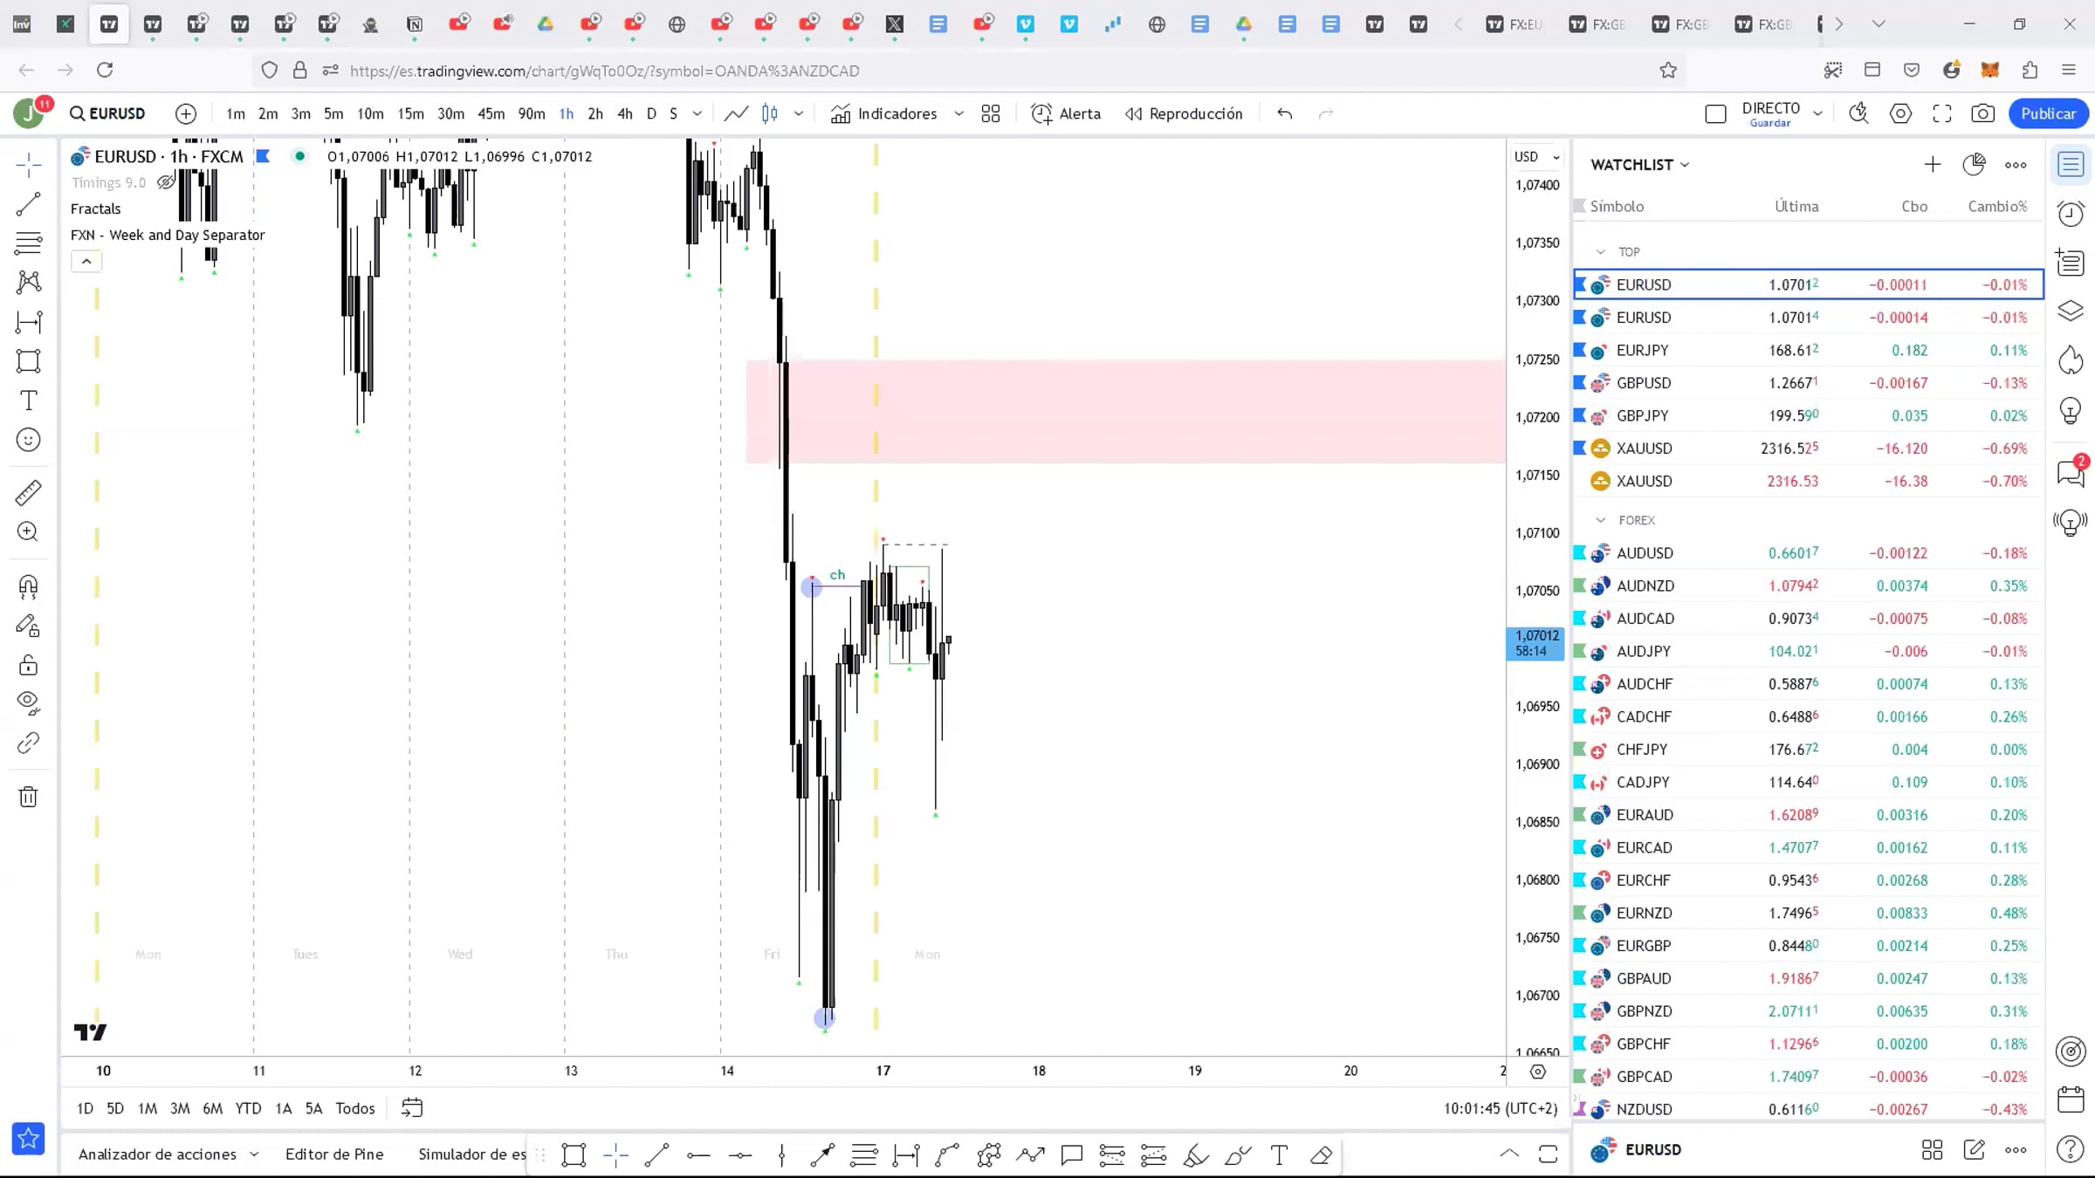This screenshot has width=2095, height=1178.
Task: Toggle lock all drawing tools
Action: click(28, 665)
